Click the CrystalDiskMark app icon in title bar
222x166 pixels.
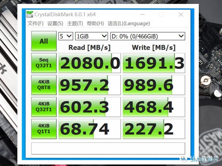pyautogui.click(x=30, y=14)
